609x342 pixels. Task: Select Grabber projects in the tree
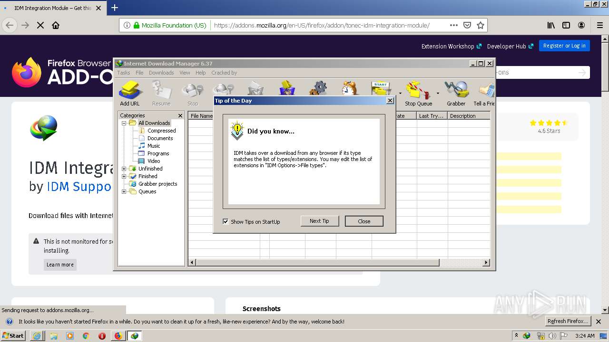pos(157,184)
